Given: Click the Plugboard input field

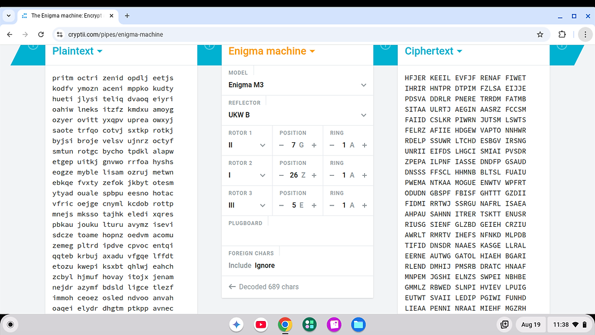Looking at the screenshot, I should click(x=297, y=235).
